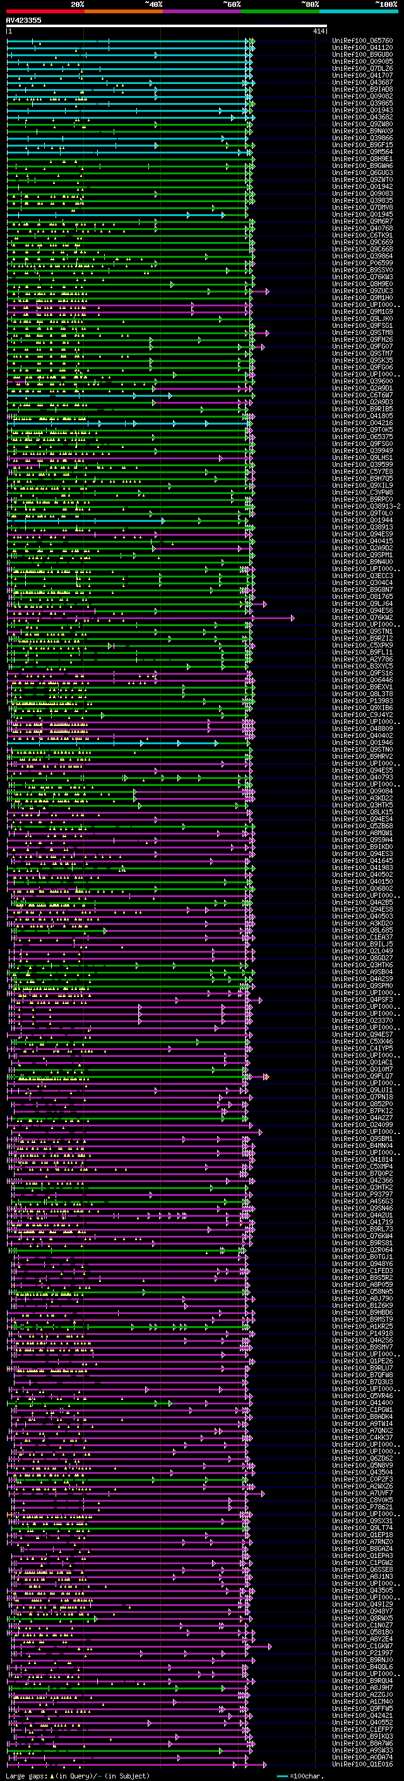Select label UniRef100_B7PKI2
This screenshot has height=1781, width=404.
tap(362, 1111)
